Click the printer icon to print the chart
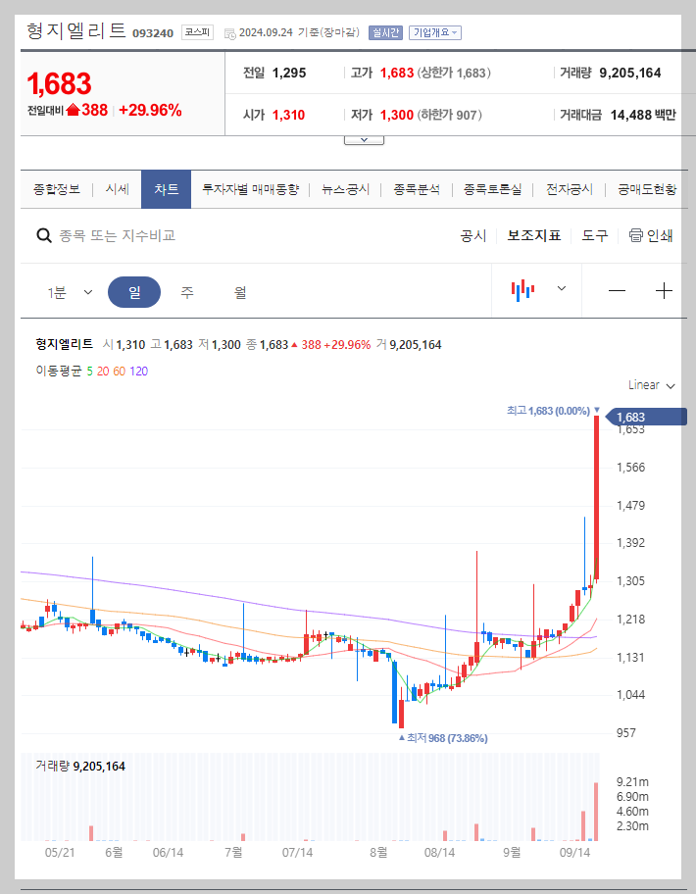 [637, 235]
